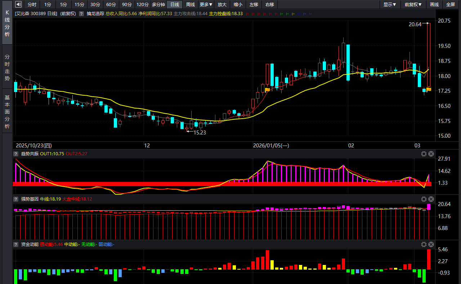Open the K线分析 side tab

(7, 23)
